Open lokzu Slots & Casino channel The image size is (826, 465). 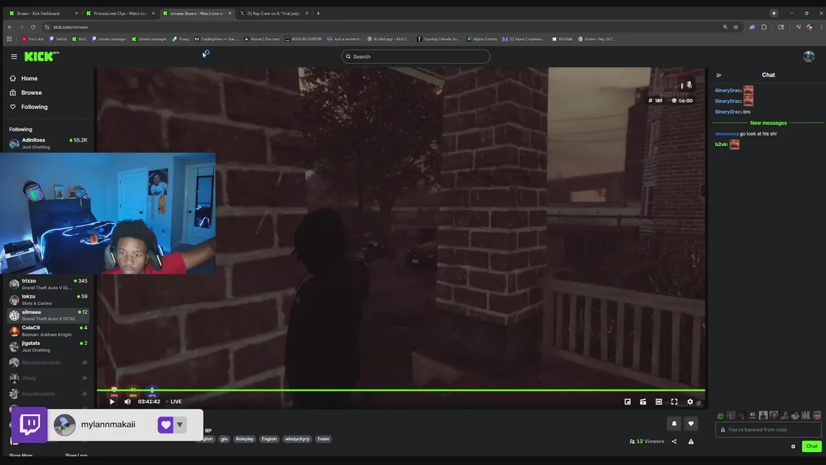(48, 300)
